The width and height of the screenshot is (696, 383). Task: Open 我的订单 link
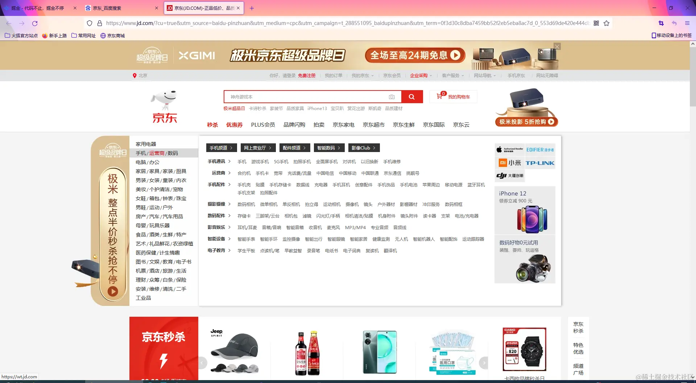pyautogui.click(x=333, y=76)
